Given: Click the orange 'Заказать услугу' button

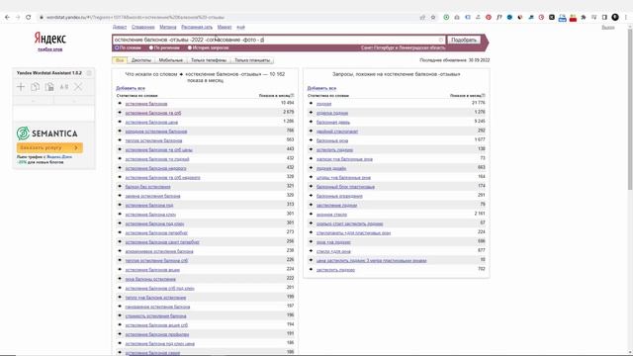Looking at the screenshot, I should pyautogui.click(x=49, y=147).
